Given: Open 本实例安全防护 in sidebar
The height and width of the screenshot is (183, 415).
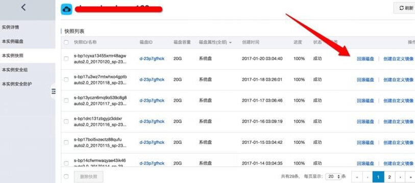Looking at the screenshot, I should click(x=17, y=84).
